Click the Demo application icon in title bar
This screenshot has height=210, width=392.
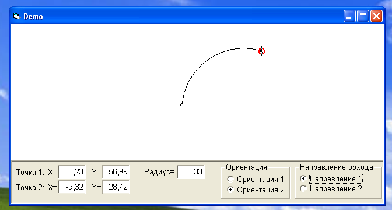tap(16, 16)
